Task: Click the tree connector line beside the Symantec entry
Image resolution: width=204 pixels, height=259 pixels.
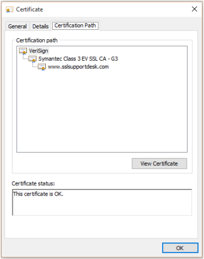Action: [x=25, y=57]
